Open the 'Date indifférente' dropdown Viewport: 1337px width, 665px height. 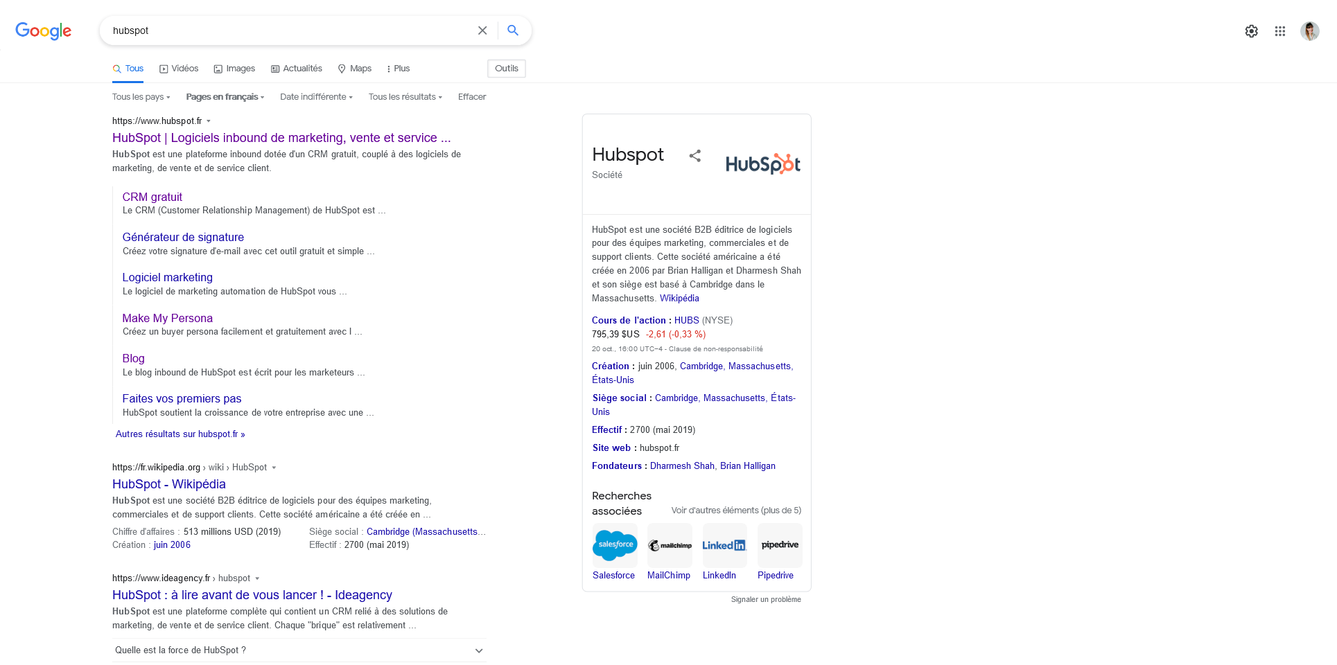click(x=316, y=97)
